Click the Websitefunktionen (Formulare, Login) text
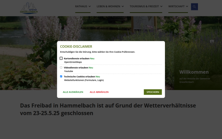Viewport: 222px width, 139px height. 84,80
